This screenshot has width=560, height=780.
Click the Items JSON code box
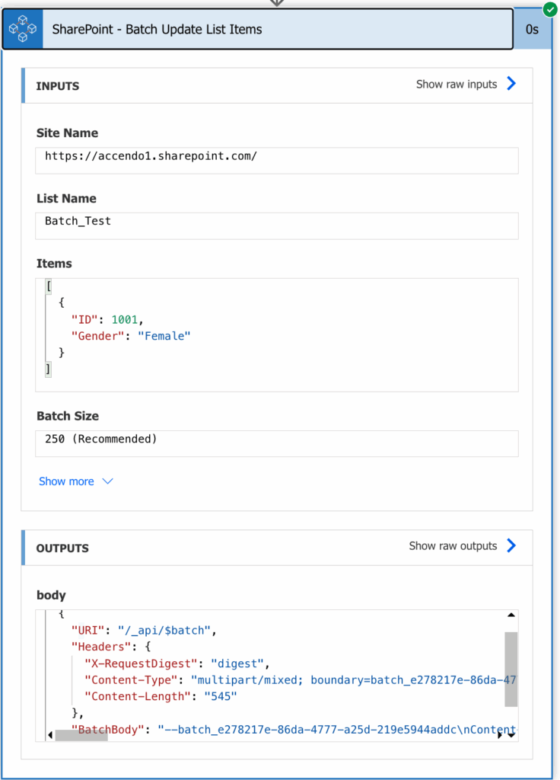(x=277, y=335)
